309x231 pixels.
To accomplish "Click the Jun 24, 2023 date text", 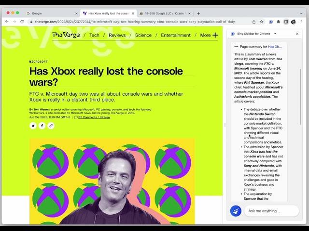I will [x=50, y=117].
